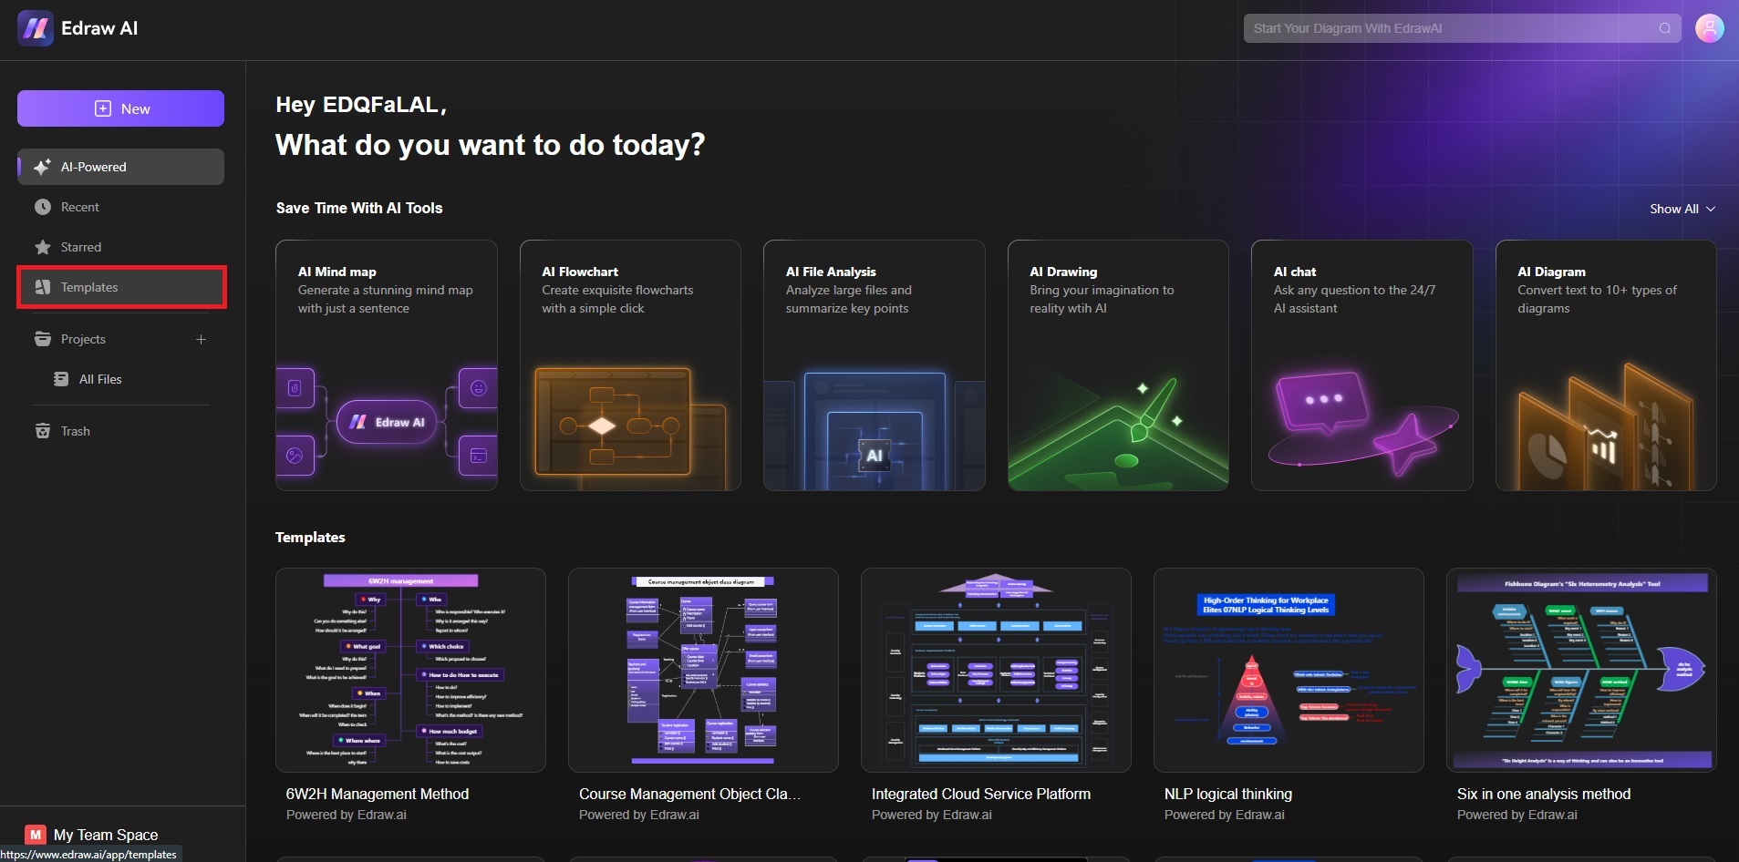Open Course Management Object Class template thumbnail
This screenshot has width=1739, height=862.
point(703,670)
